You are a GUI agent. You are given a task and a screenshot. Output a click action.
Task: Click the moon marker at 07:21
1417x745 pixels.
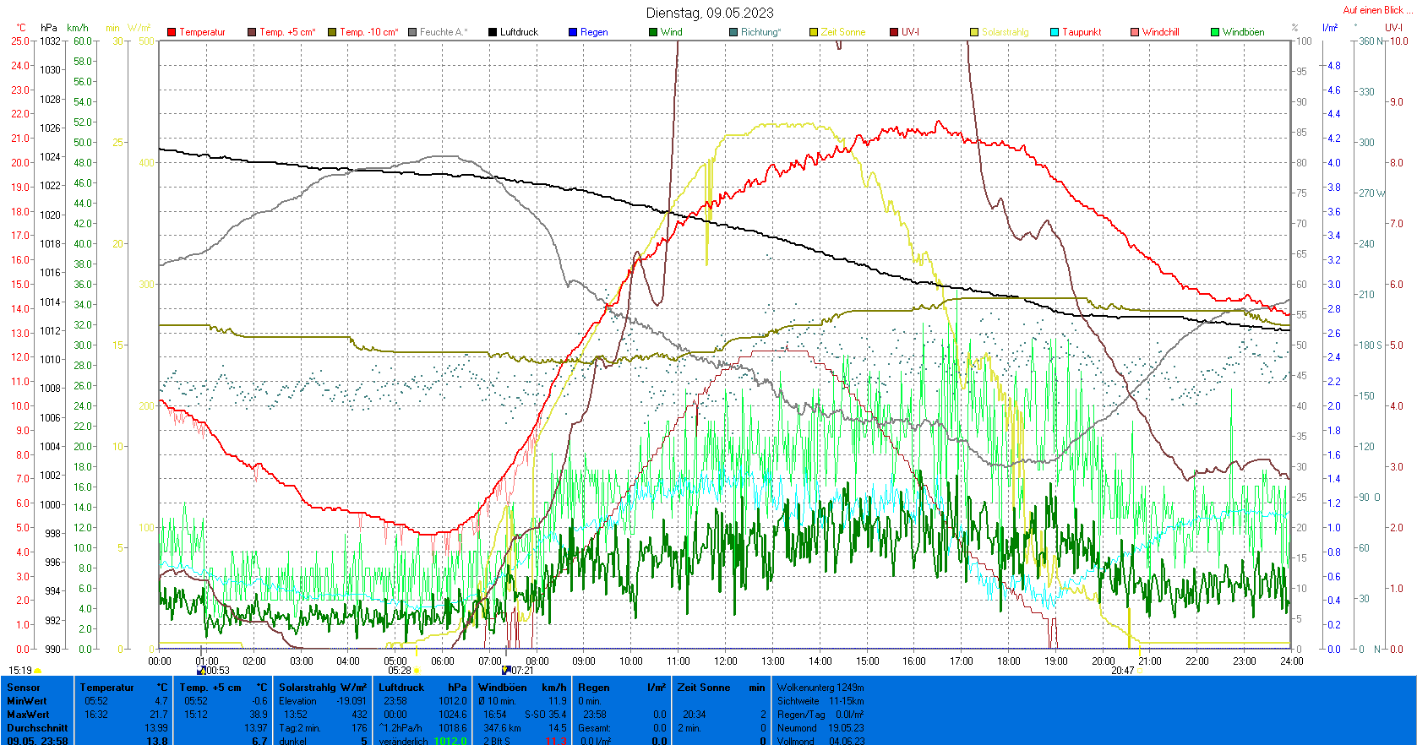pyautogui.click(x=506, y=670)
